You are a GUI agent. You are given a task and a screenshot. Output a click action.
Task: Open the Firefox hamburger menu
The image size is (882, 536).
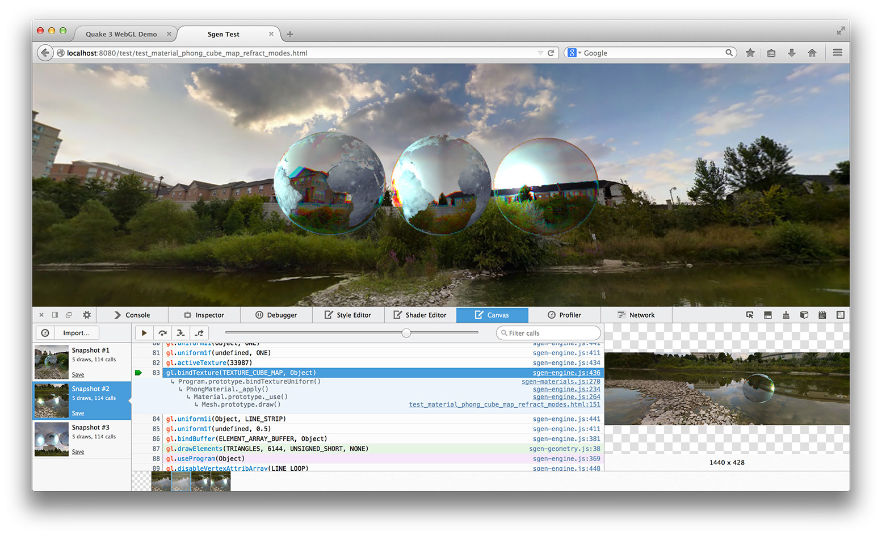point(837,53)
